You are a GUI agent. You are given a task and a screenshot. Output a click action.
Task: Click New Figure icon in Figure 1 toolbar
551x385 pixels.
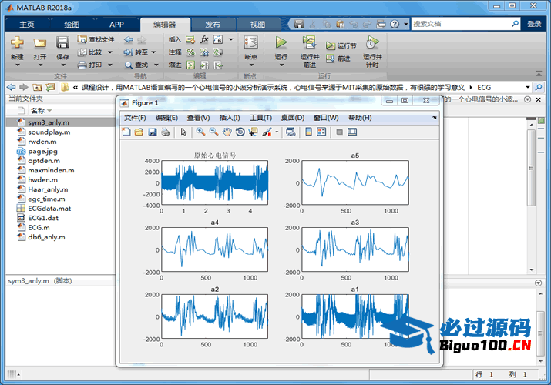[x=126, y=132]
